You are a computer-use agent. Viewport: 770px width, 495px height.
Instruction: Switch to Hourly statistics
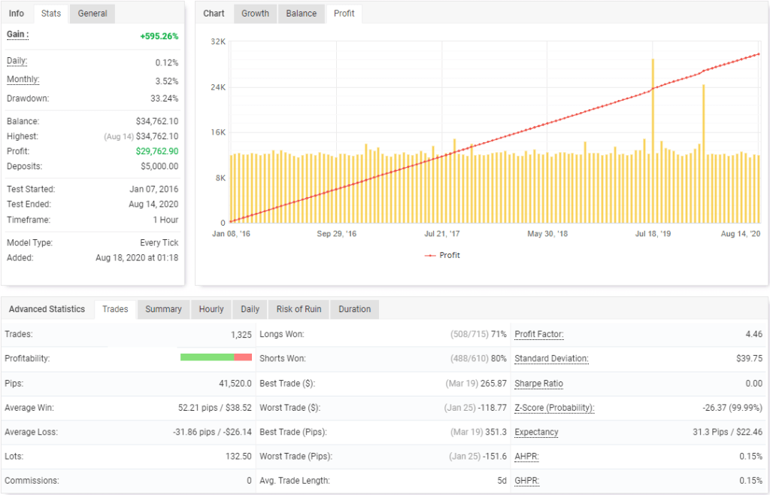pos(211,308)
